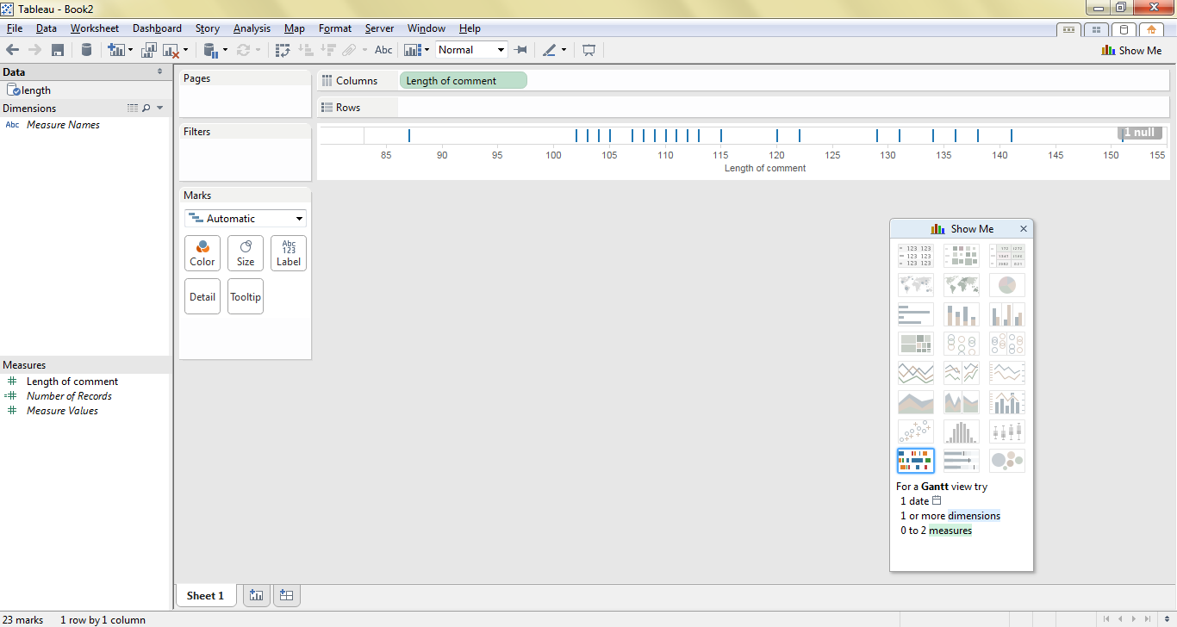Image resolution: width=1177 pixels, height=627 pixels.
Task: Click the Swap rows and columns icon
Action: [283, 50]
